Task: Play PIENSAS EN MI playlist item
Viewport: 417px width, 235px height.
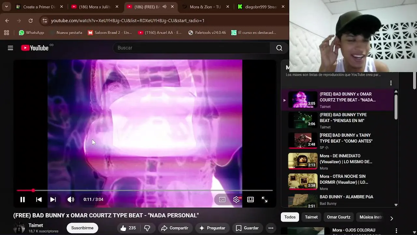Action: pos(337,120)
